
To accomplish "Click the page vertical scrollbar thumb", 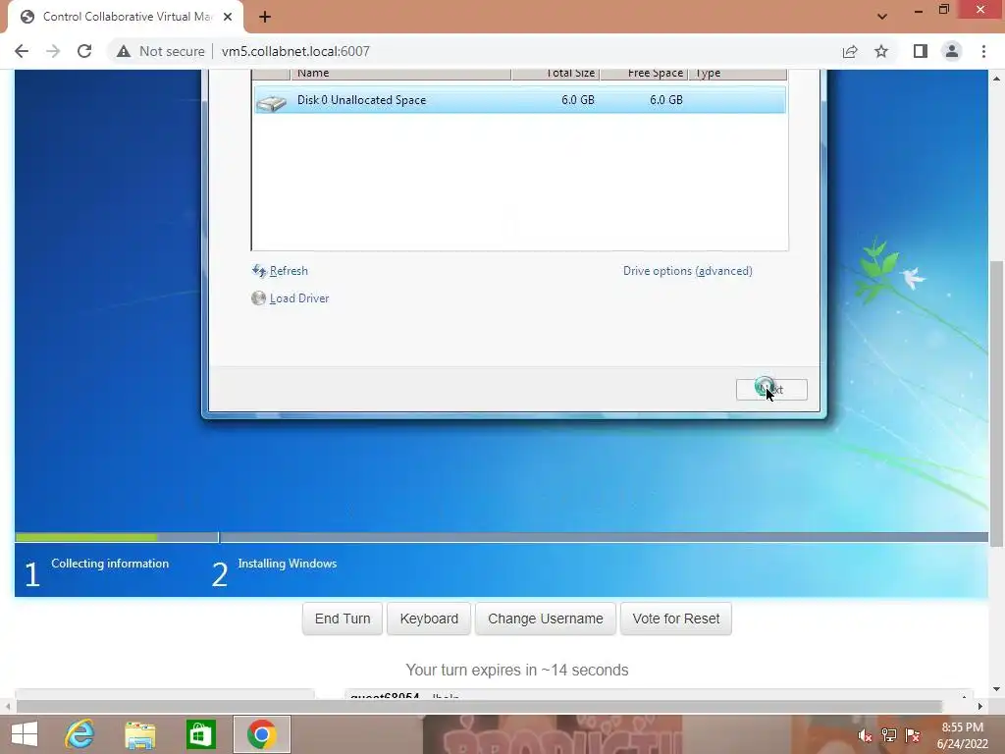I will click(996, 404).
